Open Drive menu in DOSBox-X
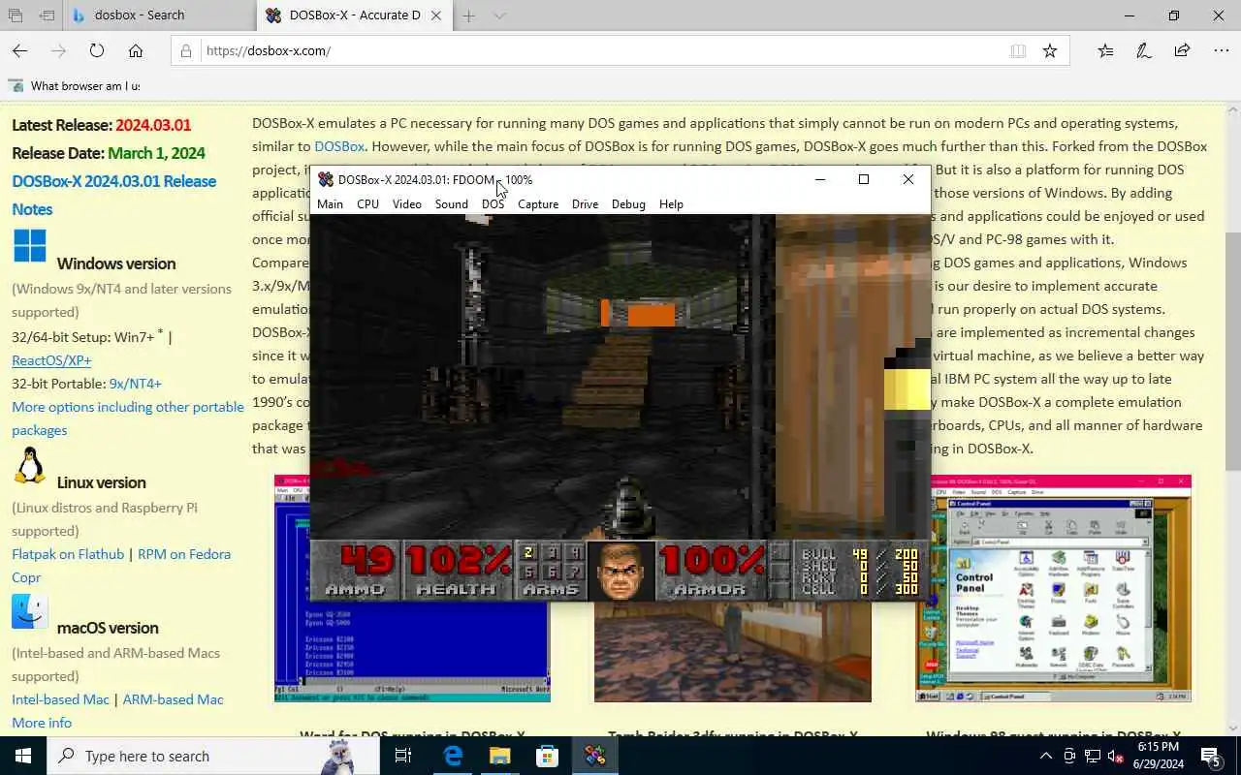The width and height of the screenshot is (1241, 775). (x=585, y=204)
